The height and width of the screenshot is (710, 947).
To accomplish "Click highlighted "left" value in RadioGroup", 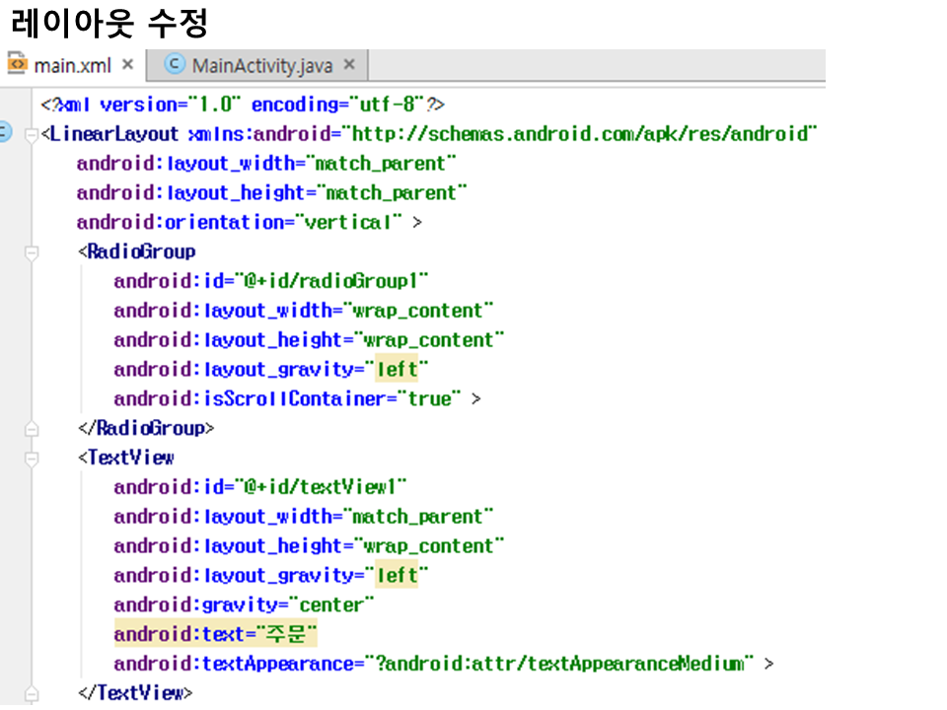I will (x=398, y=370).
